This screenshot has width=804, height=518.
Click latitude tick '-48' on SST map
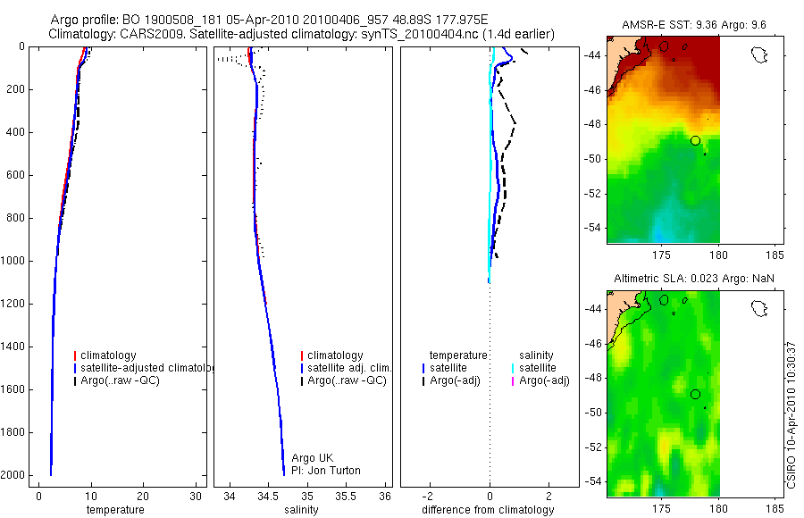(x=592, y=124)
